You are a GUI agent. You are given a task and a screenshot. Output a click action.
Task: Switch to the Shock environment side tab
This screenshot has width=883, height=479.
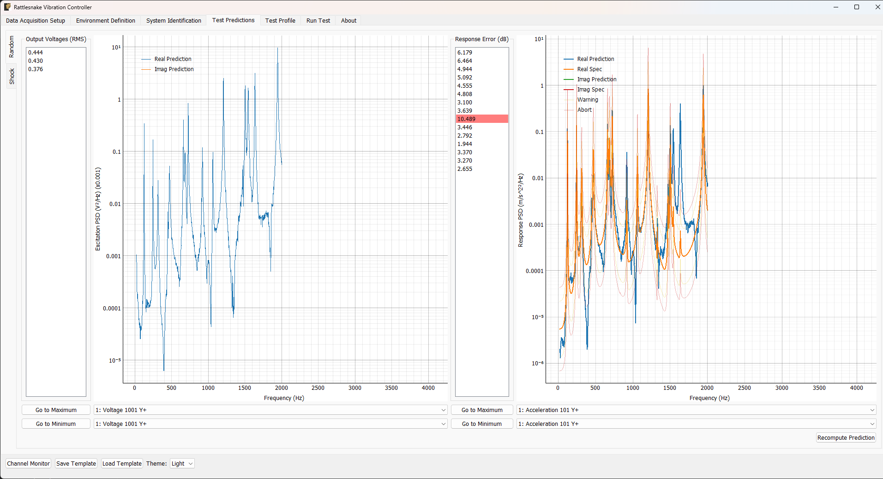tap(12, 76)
